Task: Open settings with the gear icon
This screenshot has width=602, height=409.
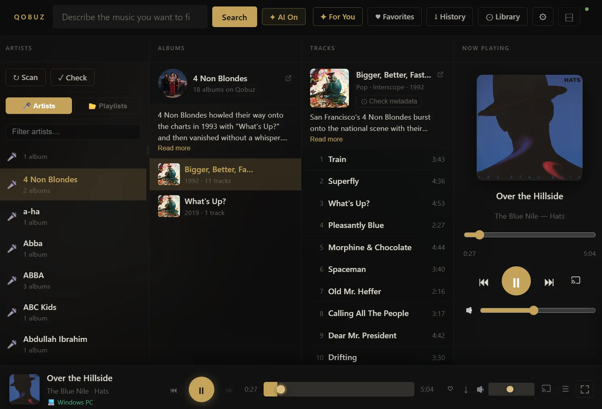Action: (x=543, y=17)
